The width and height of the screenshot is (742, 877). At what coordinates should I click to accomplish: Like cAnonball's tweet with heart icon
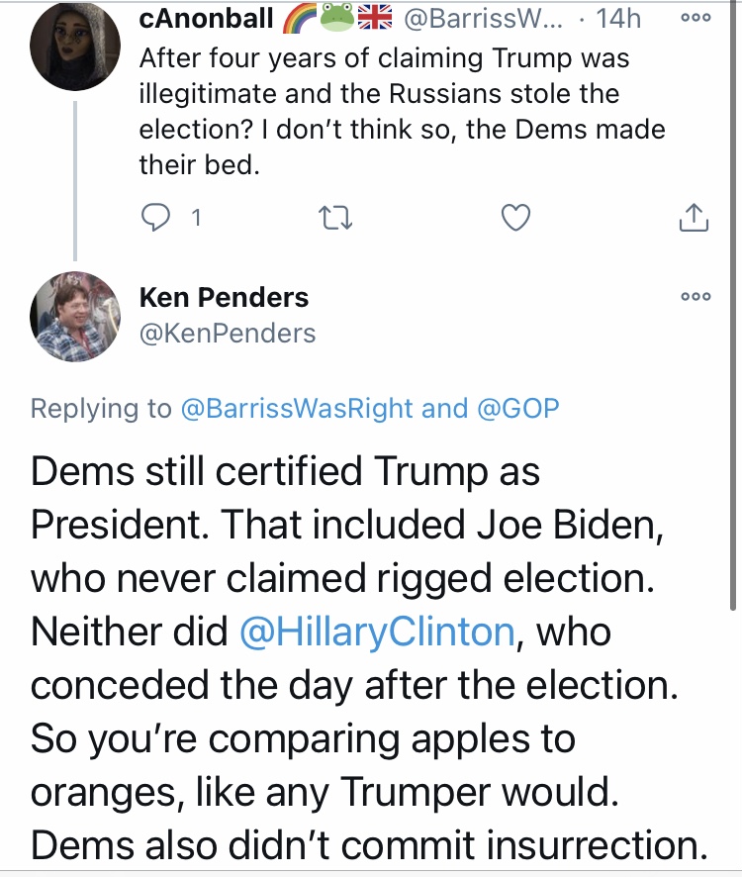coord(515,218)
